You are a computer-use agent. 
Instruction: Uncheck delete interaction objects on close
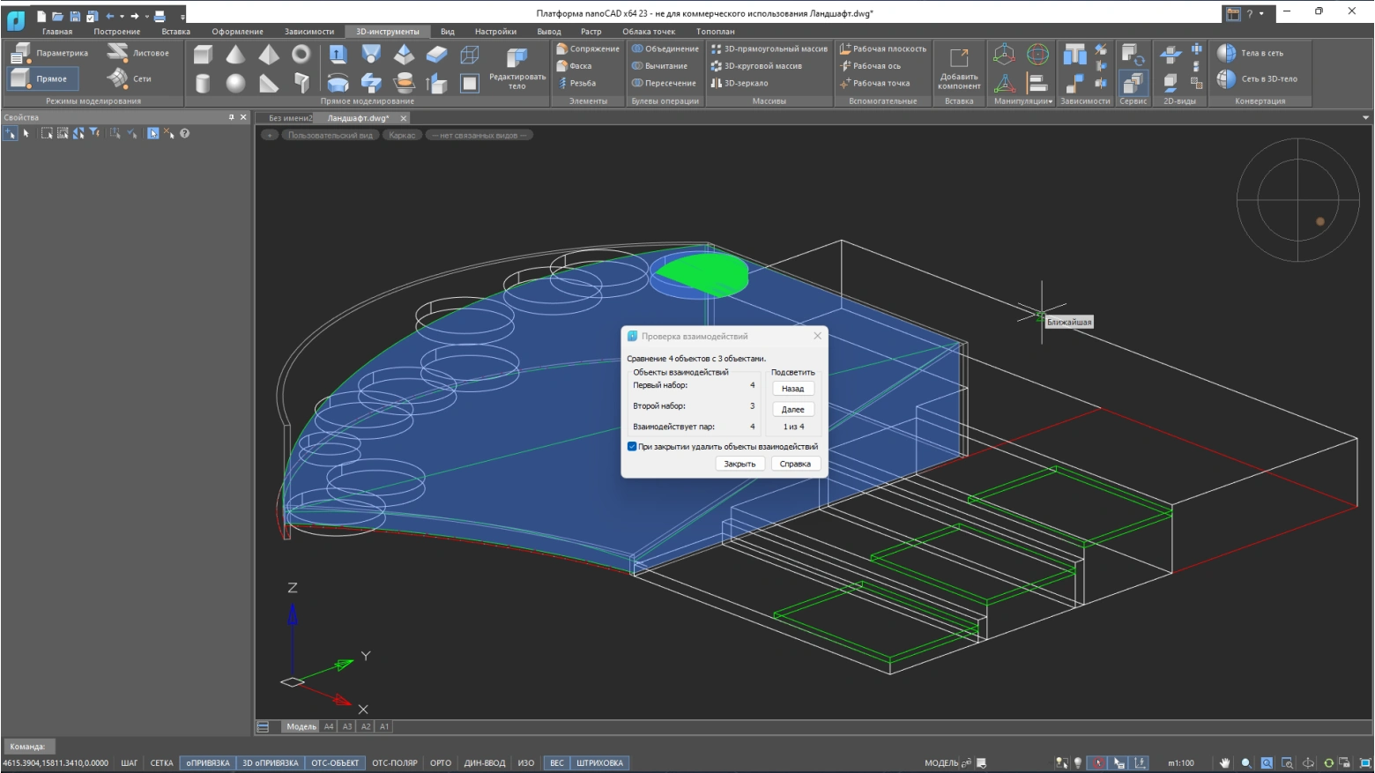[632, 447]
